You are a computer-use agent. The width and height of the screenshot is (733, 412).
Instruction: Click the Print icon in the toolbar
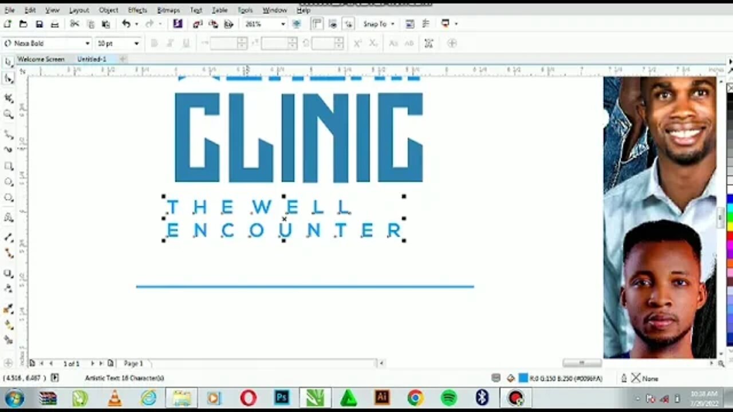point(55,24)
